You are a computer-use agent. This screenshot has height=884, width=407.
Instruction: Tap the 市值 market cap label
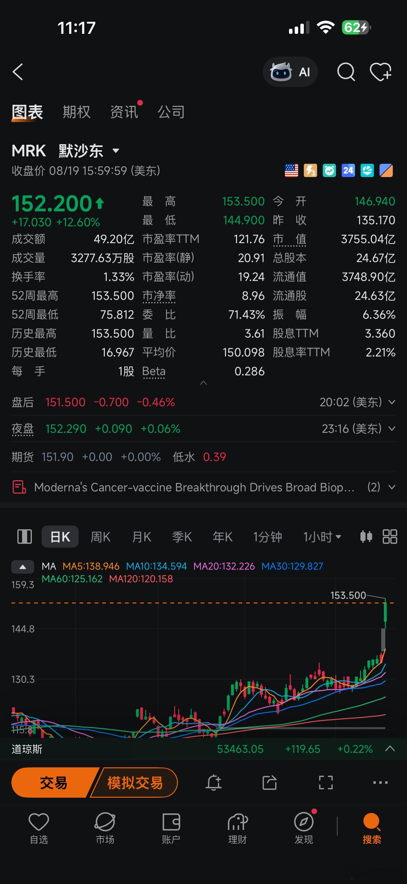[x=290, y=239]
